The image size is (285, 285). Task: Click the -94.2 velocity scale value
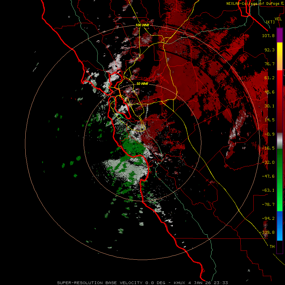pyautogui.click(x=268, y=218)
